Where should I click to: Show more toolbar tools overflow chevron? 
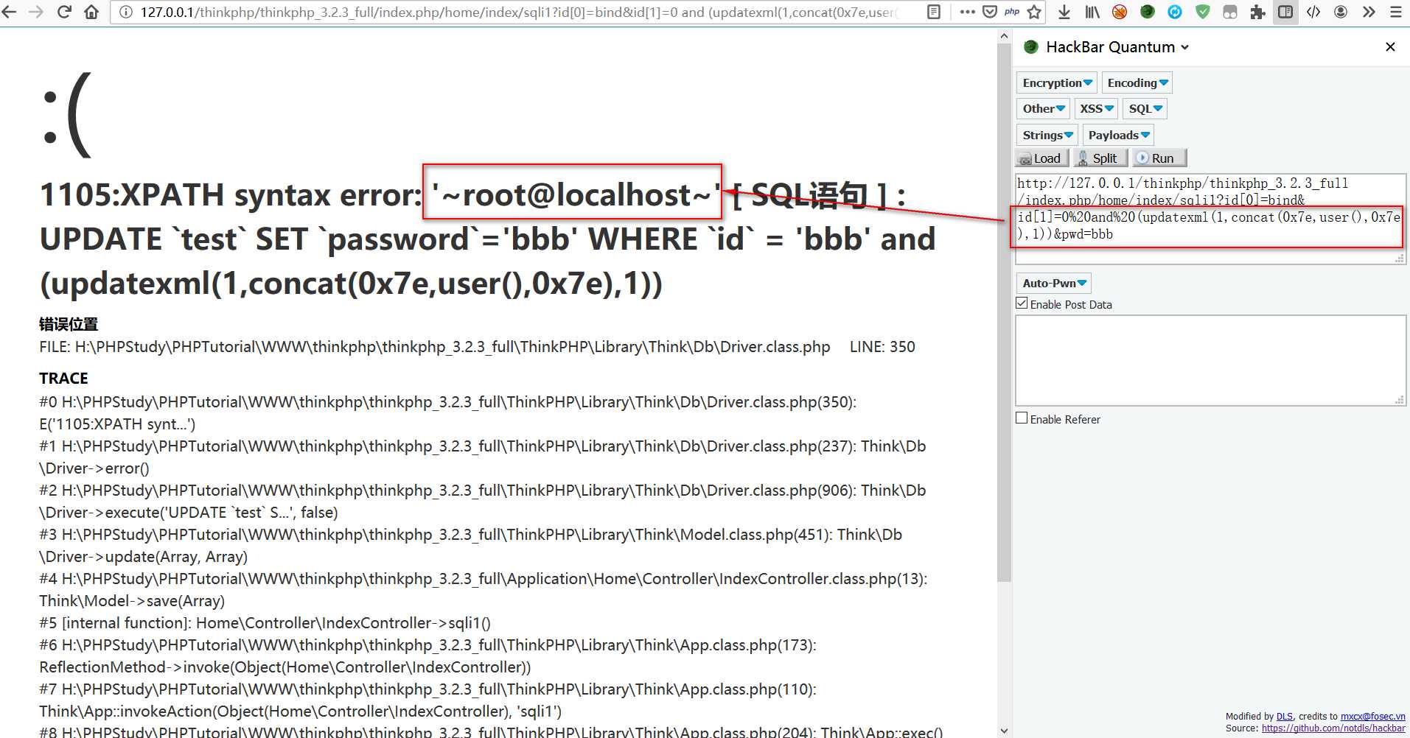pos(1369,12)
